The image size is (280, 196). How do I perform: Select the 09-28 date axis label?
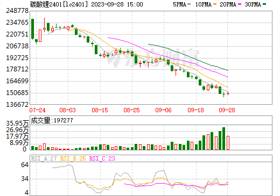tap(227, 110)
